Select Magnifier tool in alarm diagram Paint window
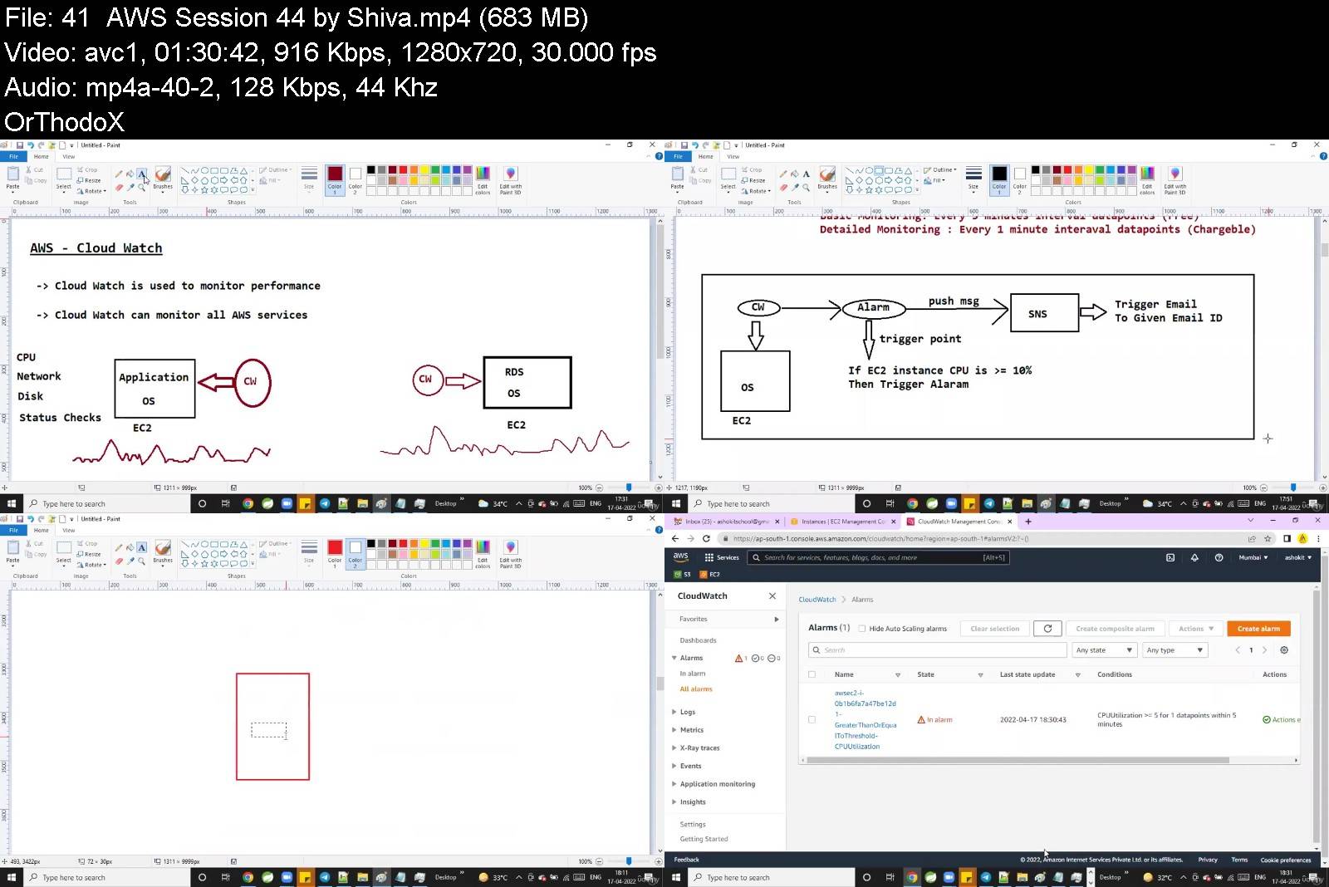 (x=806, y=188)
